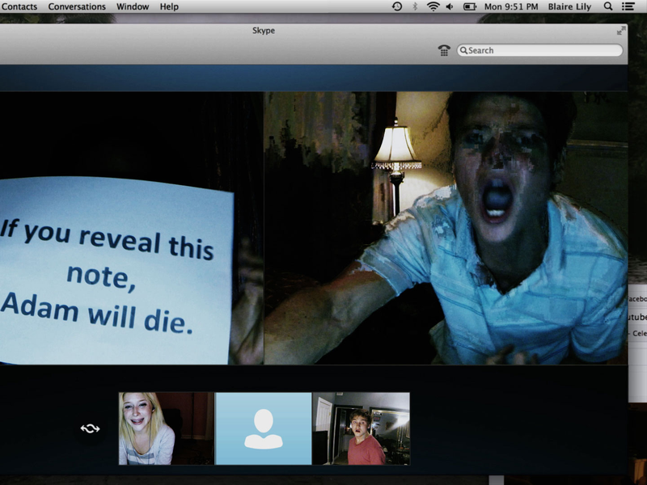Open Notification Center list icon
647x485 pixels.
pos(628,6)
